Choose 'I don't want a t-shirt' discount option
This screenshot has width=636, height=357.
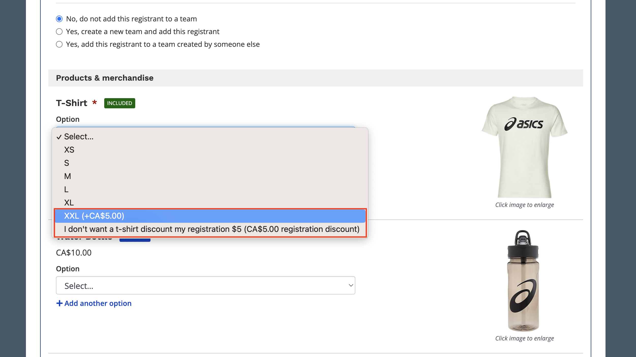click(211, 229)
